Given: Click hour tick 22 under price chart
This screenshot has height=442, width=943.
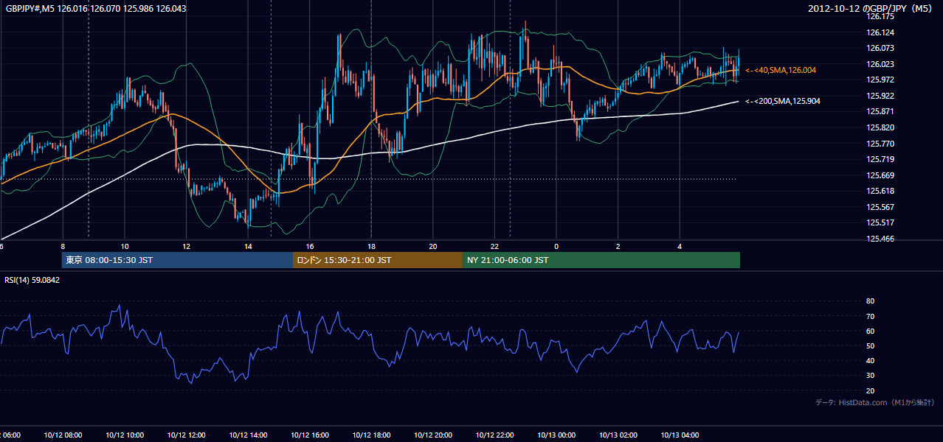Looking at the screenshot, I should point(494,246).
